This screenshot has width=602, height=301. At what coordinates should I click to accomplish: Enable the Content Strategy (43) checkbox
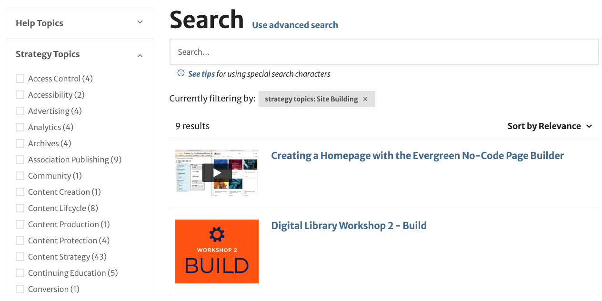20,257
